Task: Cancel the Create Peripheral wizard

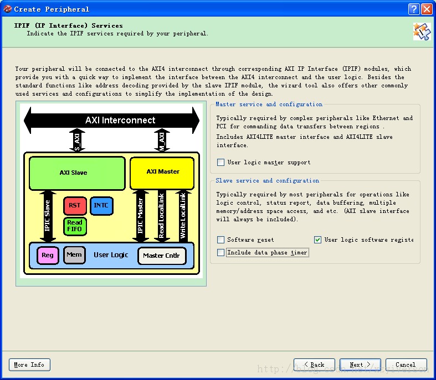Action: pos(406,365)
